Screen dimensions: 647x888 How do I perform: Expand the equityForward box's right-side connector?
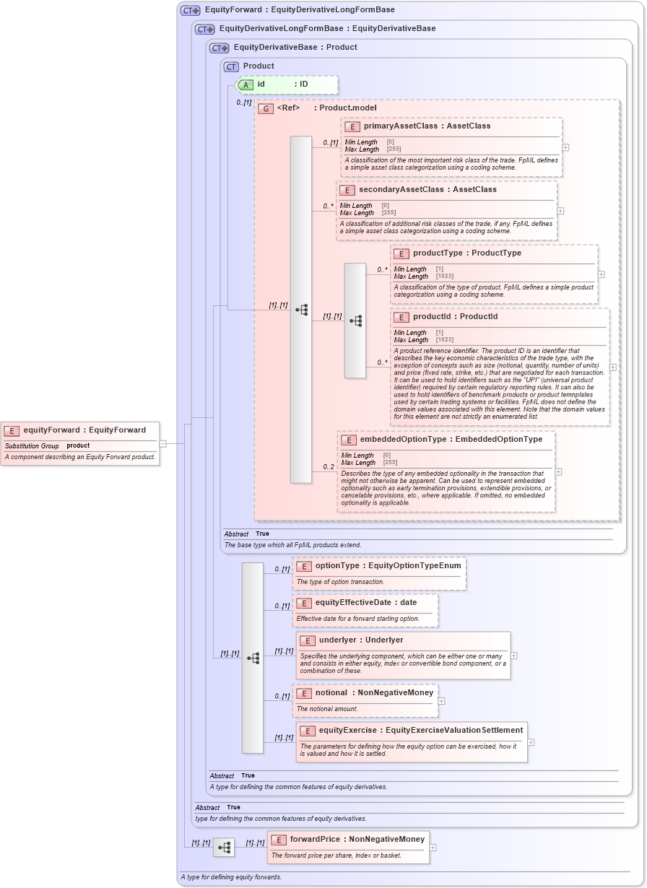click(164, 445)
